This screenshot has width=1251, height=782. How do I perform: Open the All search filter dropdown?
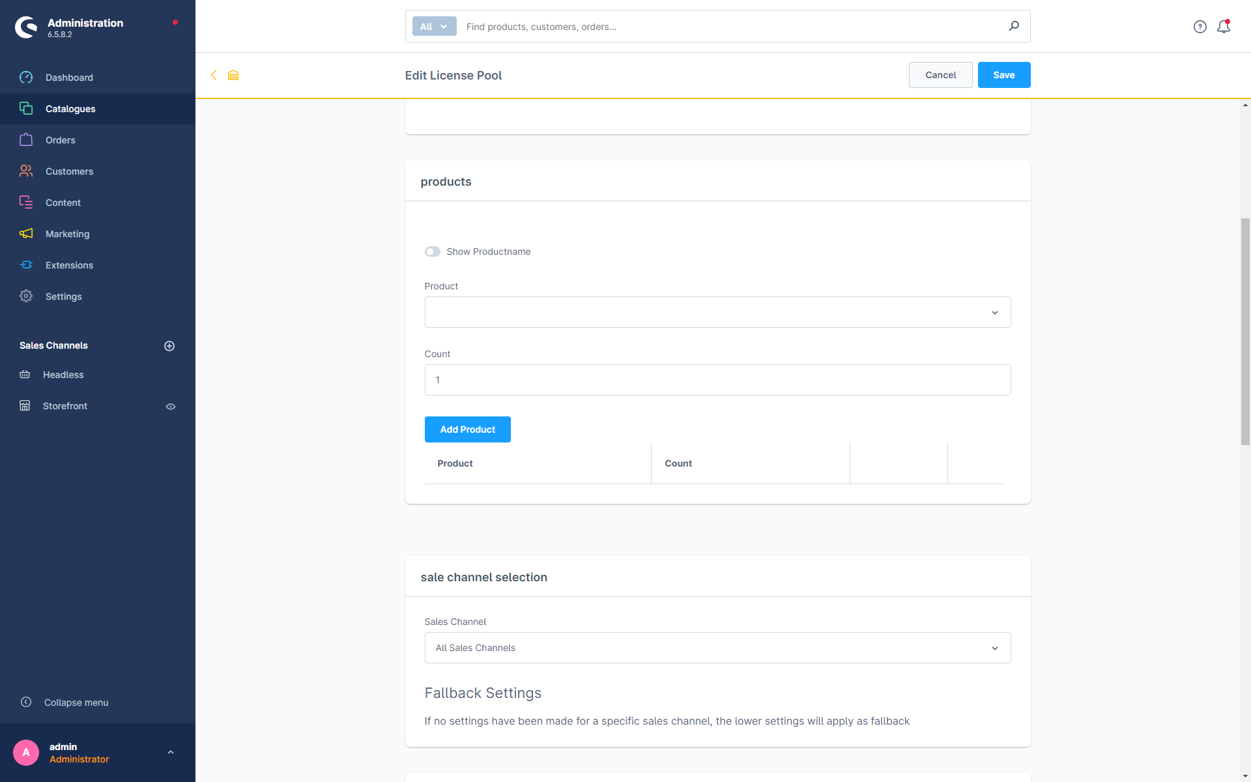434,27
